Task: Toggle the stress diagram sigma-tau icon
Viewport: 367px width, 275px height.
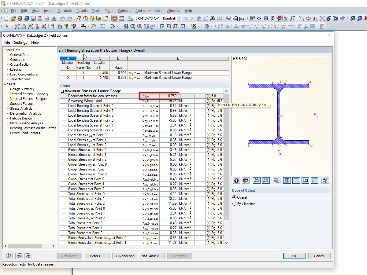Action: click(x=257, y=181)
